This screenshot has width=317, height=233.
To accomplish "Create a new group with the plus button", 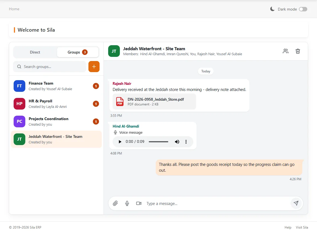I will click(x=94, y=67).
